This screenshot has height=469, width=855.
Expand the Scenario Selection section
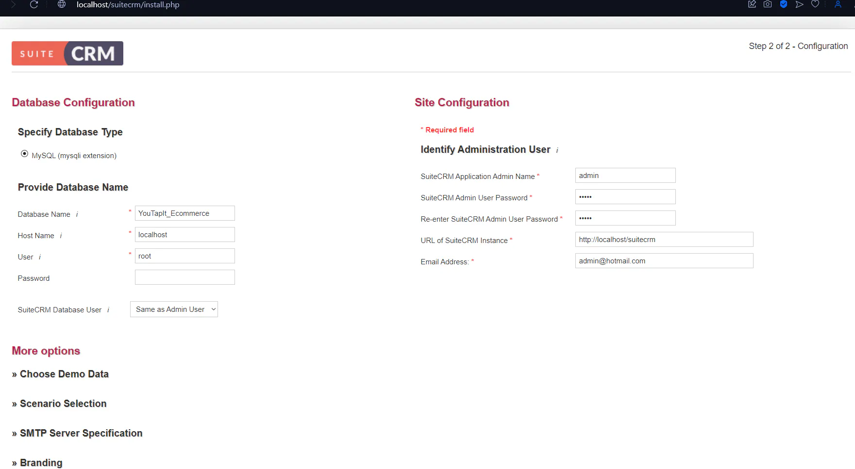(x=59, y=404)
